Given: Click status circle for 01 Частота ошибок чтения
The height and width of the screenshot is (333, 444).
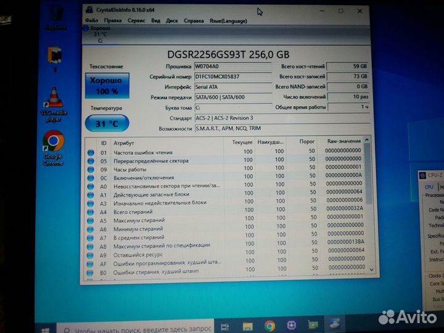Looking at the screenshot, I should pos(91,153).
